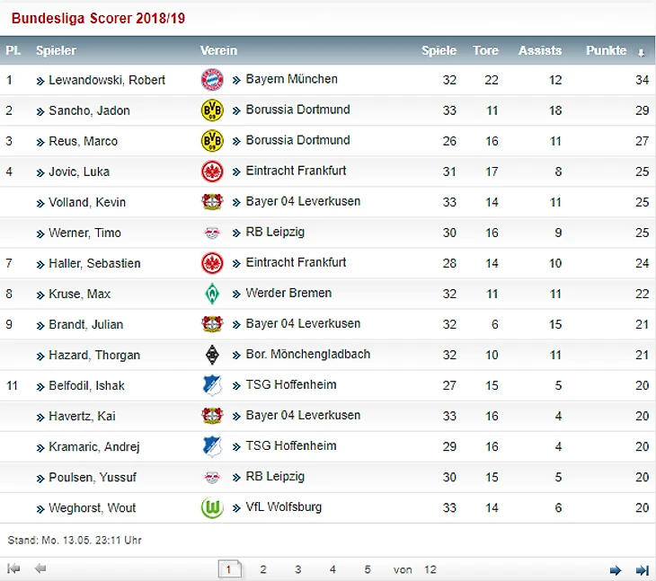Go to next page arrow
656x581 pixels.
[616, 569]
